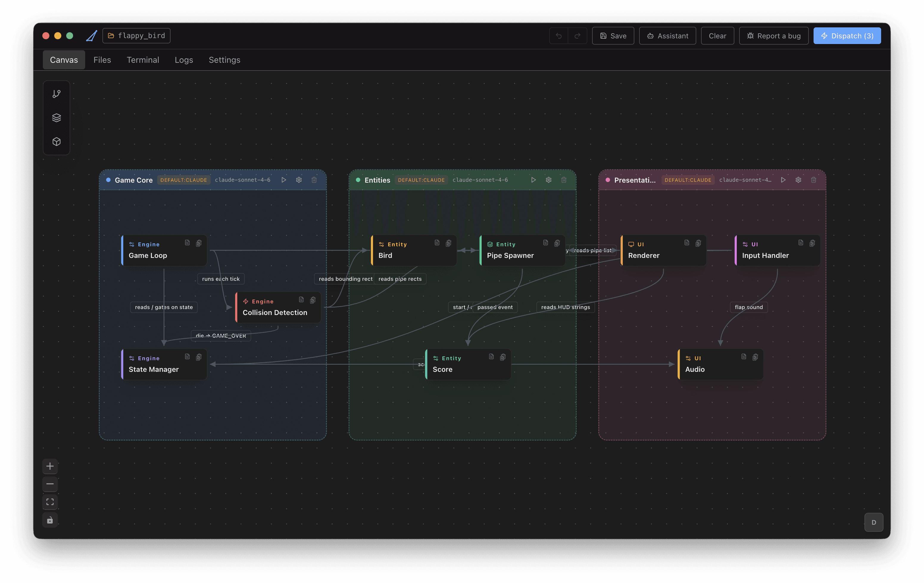Screen dimensions: 924x583
Task: Switch to the Canvas tab
Action: 64,60
